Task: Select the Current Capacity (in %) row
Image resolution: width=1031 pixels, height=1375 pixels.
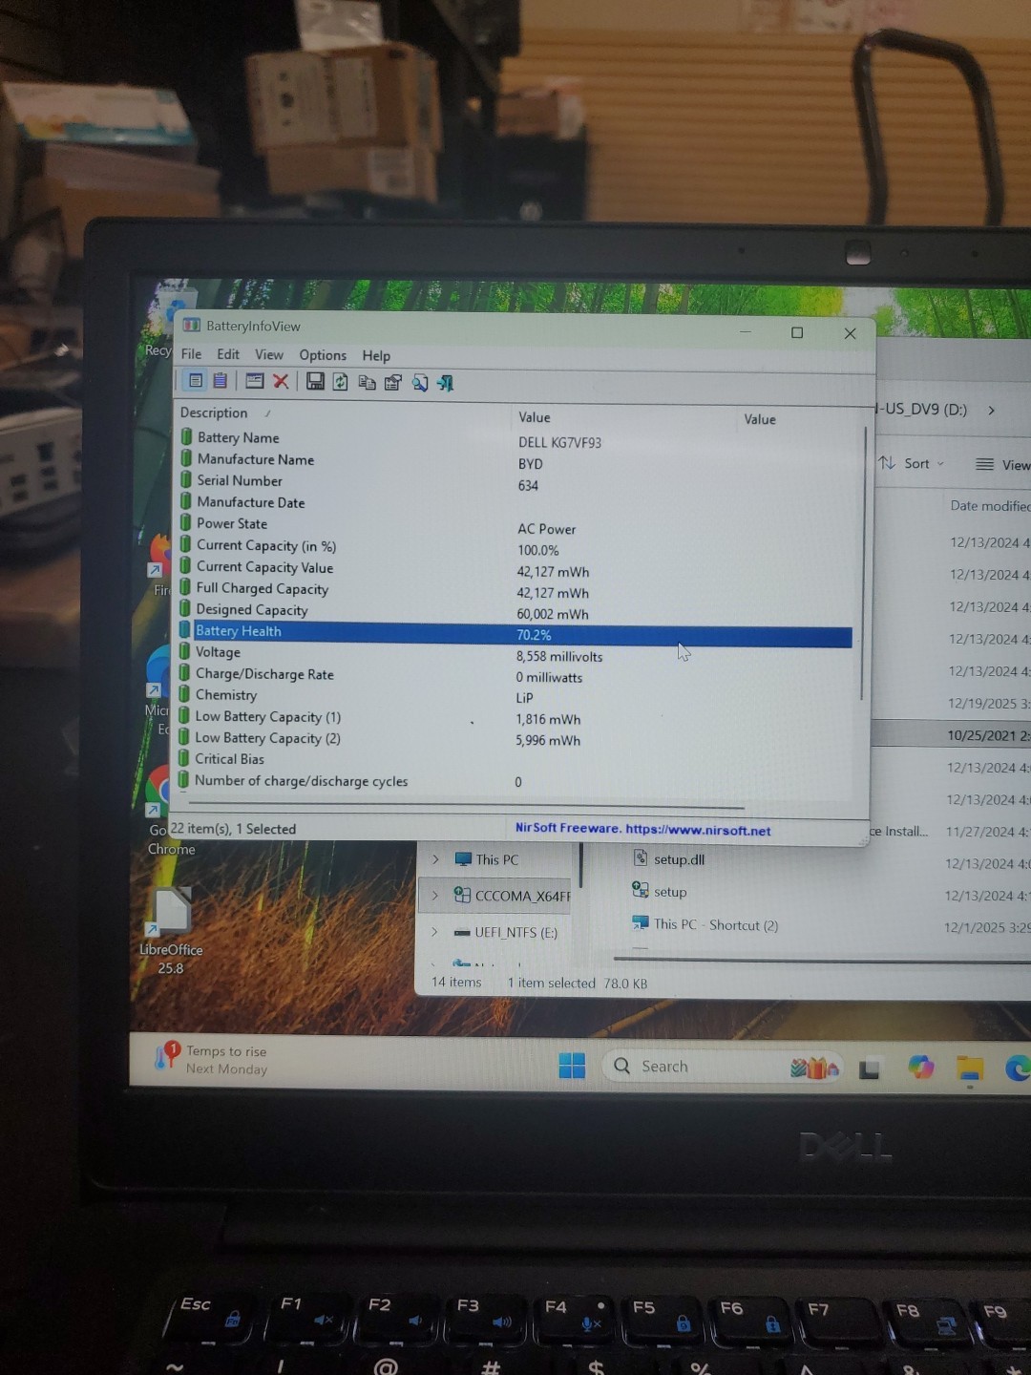Action: pyautogui.click(x=515, y=547)
